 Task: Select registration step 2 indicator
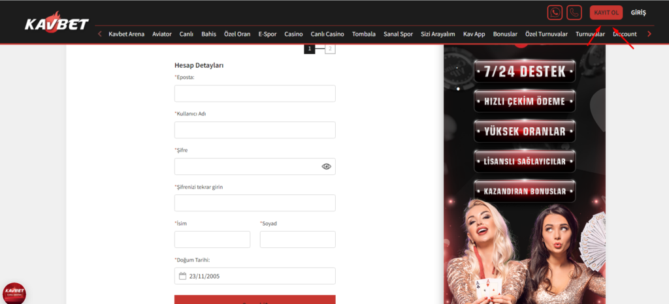pos(330,48)
